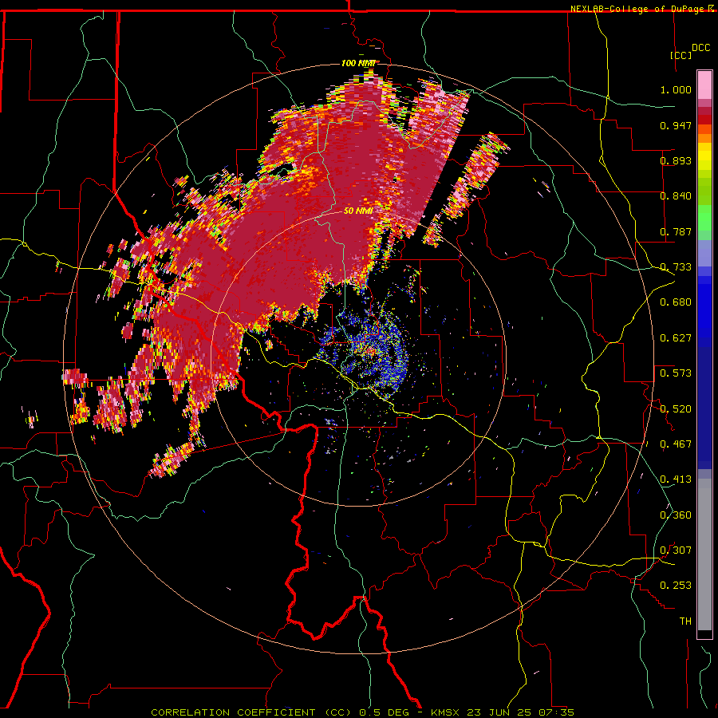
Task: Click the 0.413 scale value
Action: [676, 479]
